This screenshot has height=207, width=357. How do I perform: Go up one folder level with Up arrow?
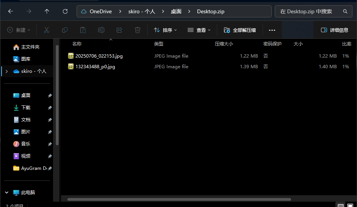(x=47, y=11)
